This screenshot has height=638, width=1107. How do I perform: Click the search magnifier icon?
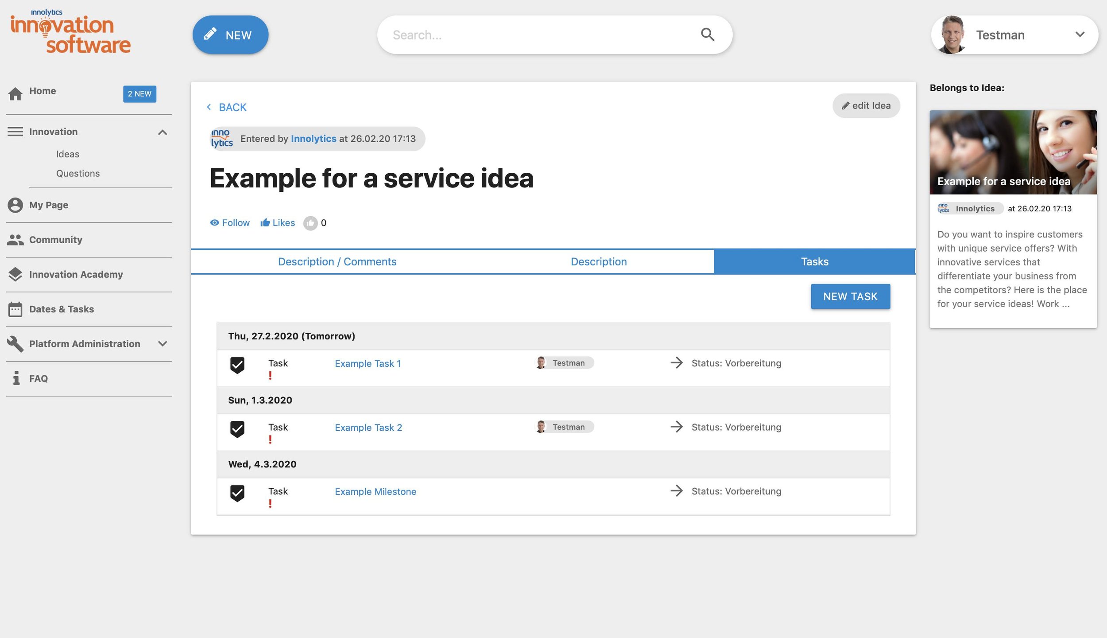point(707,35)
